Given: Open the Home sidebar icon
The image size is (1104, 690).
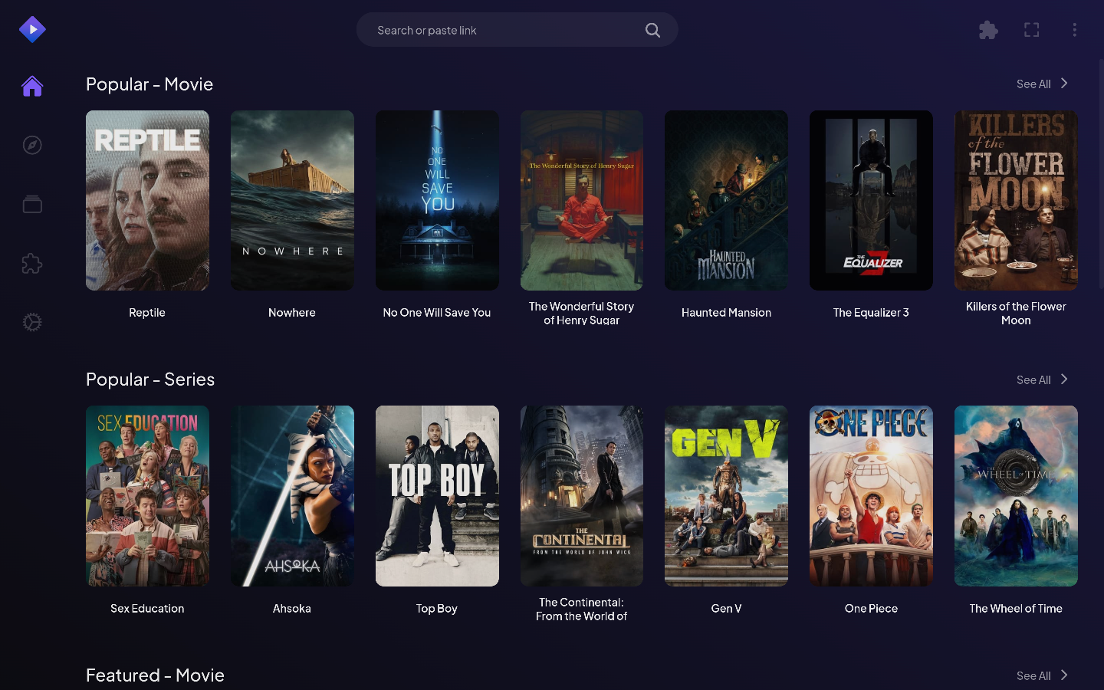Looking at the screenshot, I should click(x=32, y=86).
